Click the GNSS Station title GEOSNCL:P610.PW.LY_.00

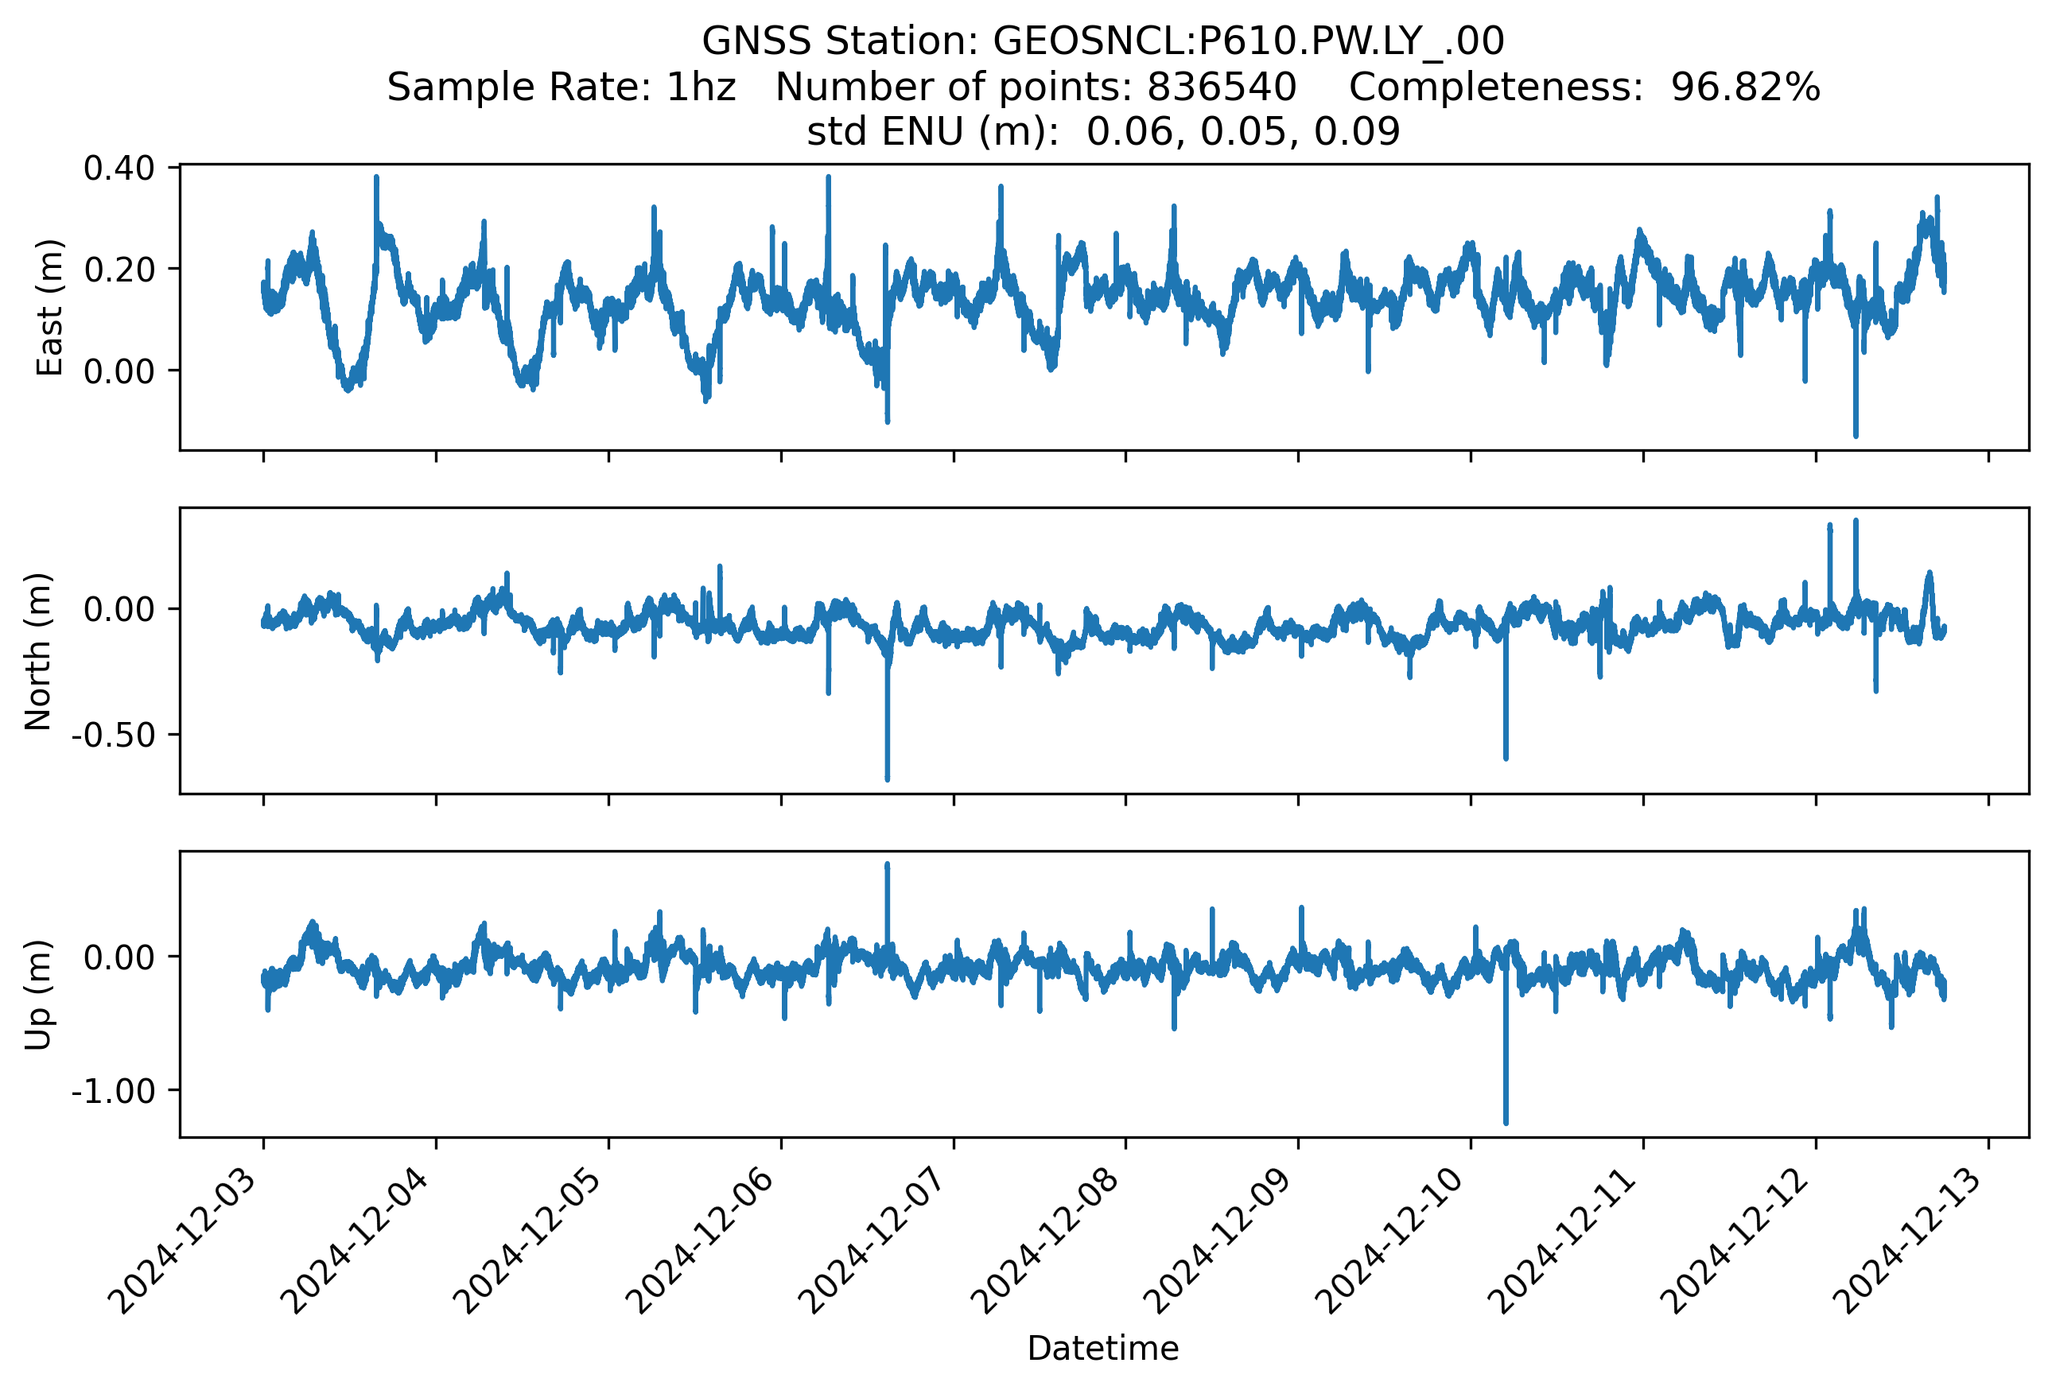(1103, 41)
